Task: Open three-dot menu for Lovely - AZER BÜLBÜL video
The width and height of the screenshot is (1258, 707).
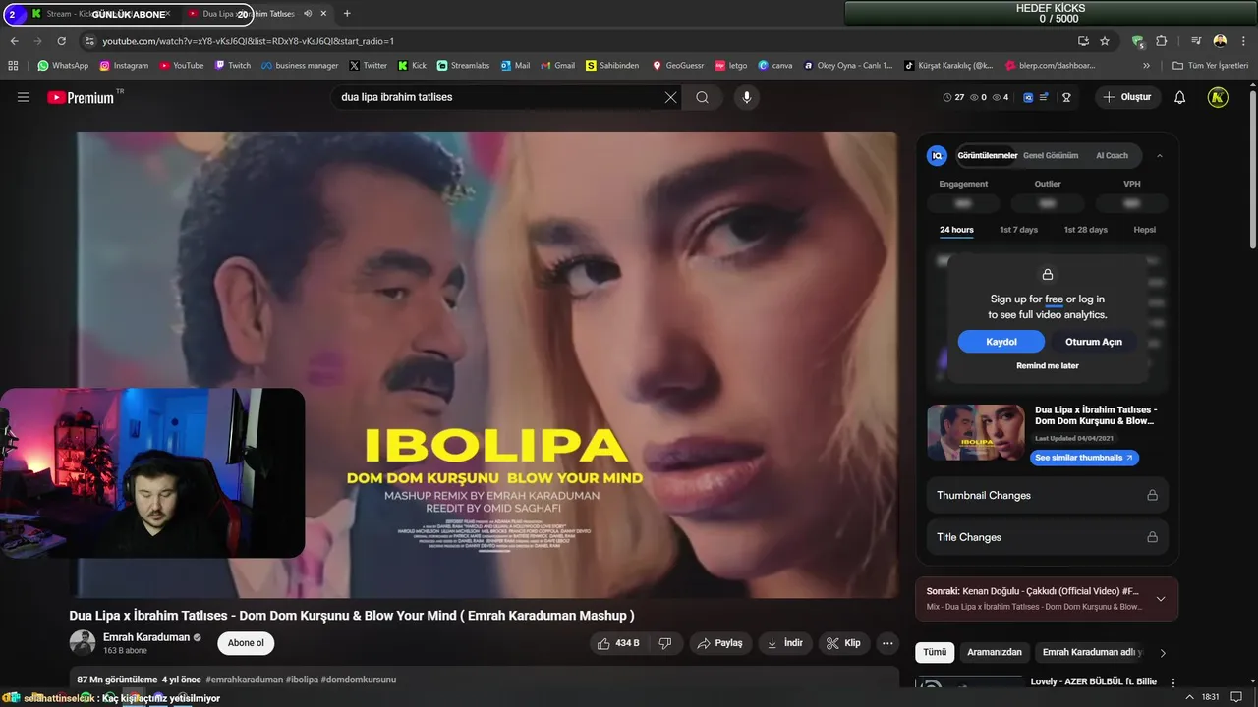Action: pos(1172,681)
